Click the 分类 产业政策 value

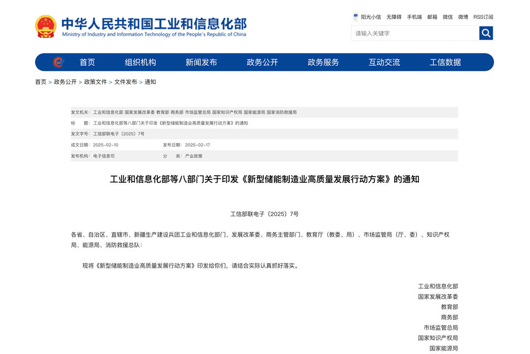pyautogui.click(x=194, y=156)
